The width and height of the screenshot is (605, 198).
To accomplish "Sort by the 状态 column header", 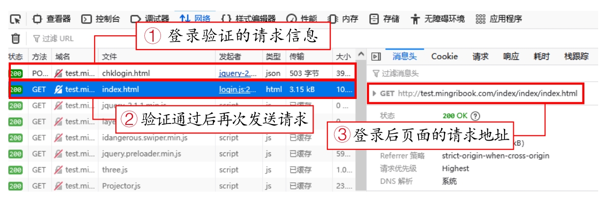I will (16, 57).
